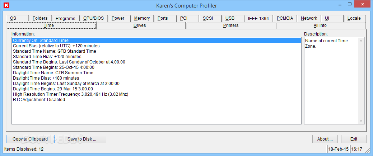Click the Karen's K app icon
The width and height of the screenshot is (373, 156).
(x=6, y=5)
